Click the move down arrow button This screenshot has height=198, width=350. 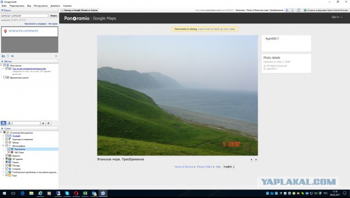coord(49,123)
